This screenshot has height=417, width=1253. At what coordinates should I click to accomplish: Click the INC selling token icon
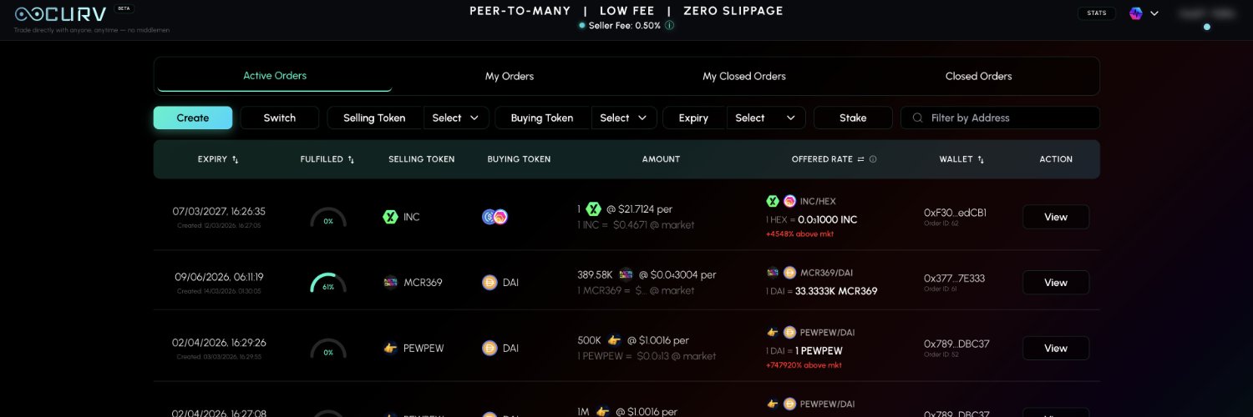tap(388, 217)
